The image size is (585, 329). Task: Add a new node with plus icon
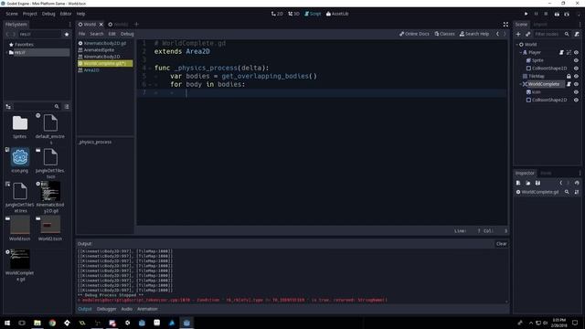[518, 34]
